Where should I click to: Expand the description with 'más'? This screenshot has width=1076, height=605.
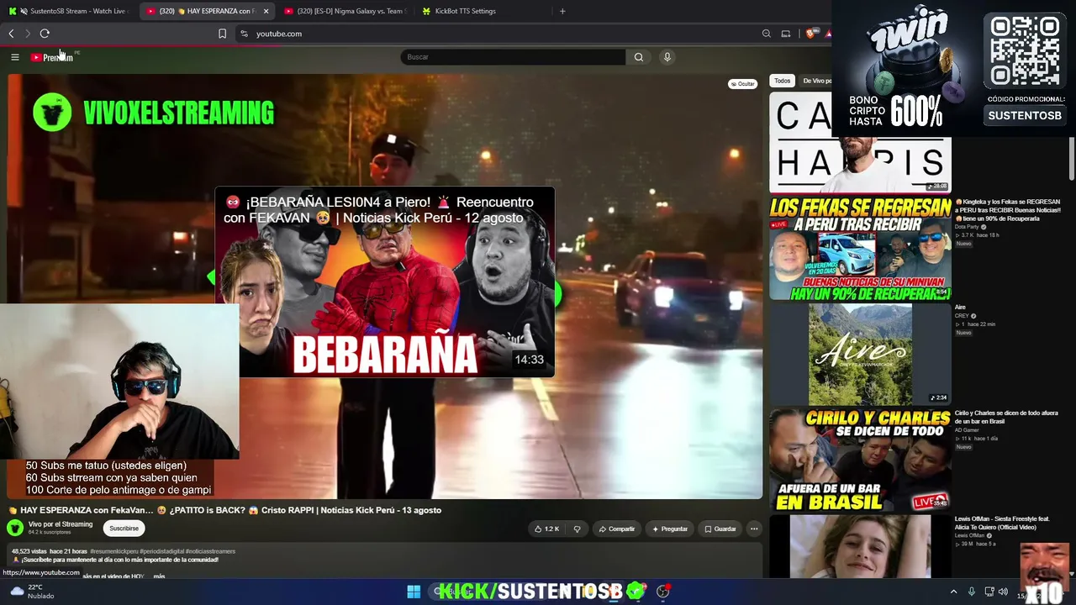pyautogui.click(x=159, y=576)
